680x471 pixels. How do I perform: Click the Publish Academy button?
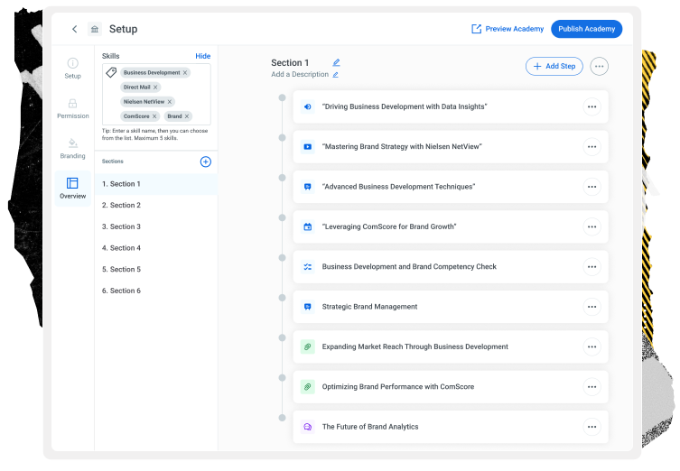tap(586, 29)
